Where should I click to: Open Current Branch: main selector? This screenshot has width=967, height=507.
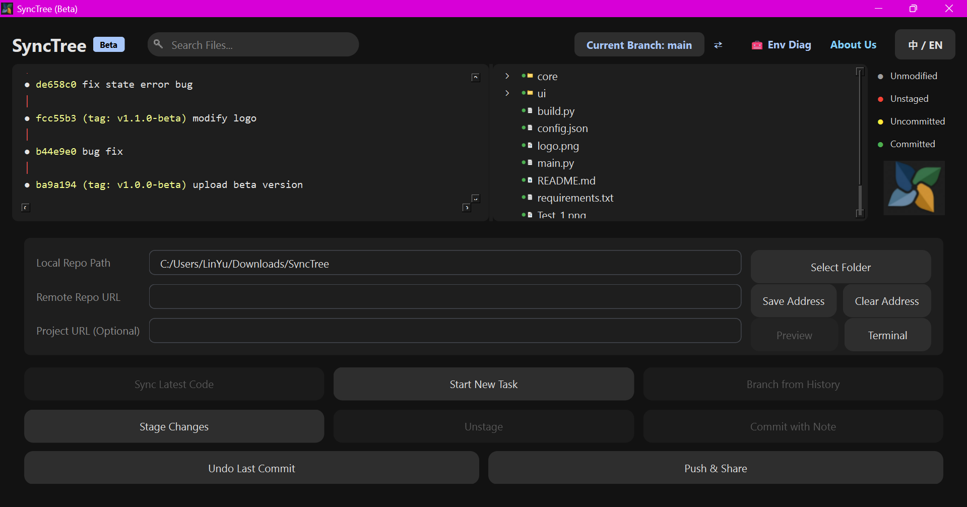(x=639, y=45)
